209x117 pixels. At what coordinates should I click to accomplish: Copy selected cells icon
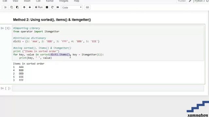(12, 7)
